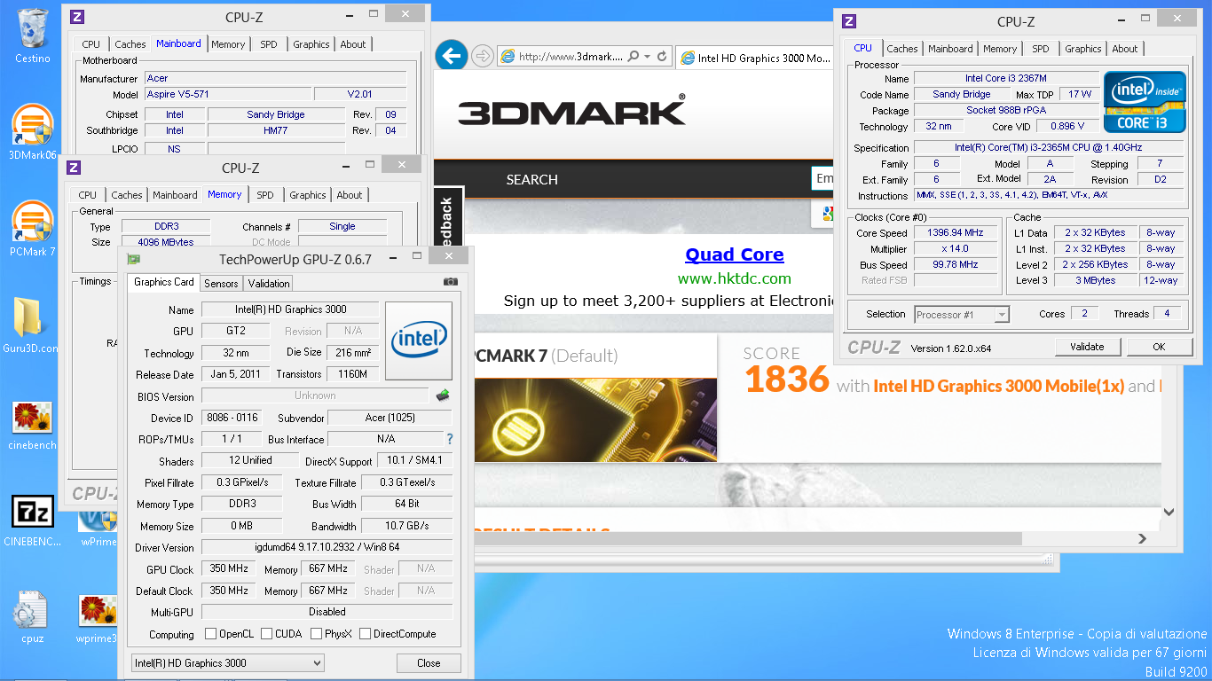The height and width of the screenshot is (681, 1212).
Task: Click the SEARCH link on 3DMark page
Action: pos(532,179)
